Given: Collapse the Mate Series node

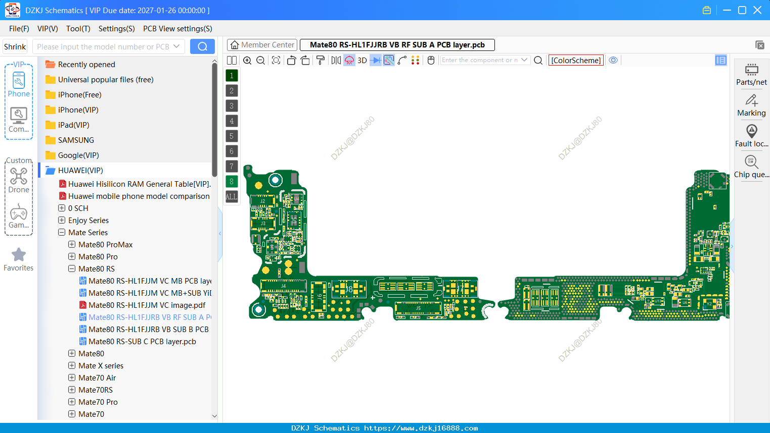Looking at the screenshot, I should (62, 232).
